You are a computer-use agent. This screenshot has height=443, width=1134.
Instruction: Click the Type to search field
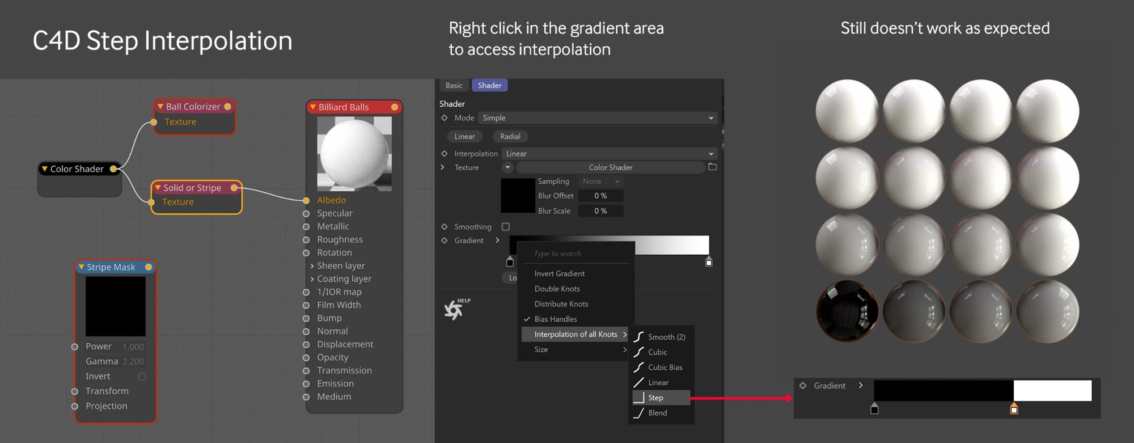coord(576,254)
